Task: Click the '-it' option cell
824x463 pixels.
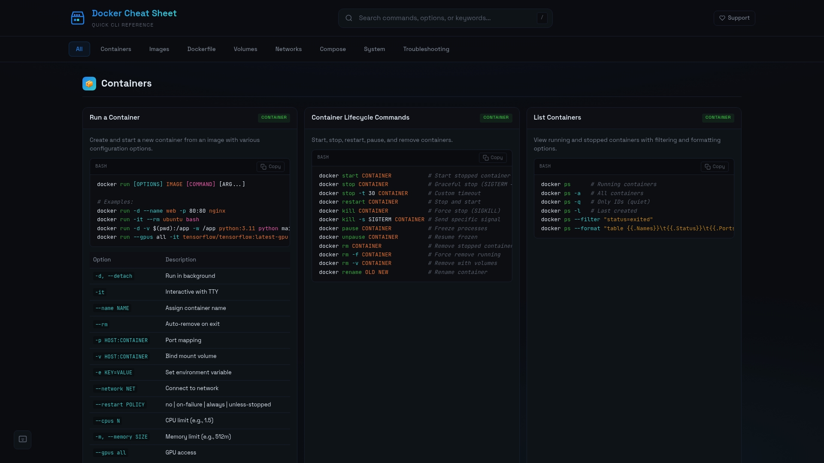Action: tap(100, 292)
